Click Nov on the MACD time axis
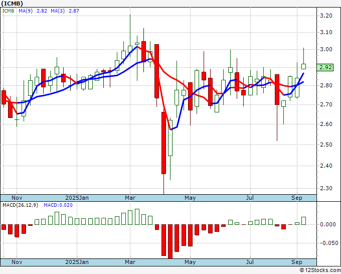 (17, 262)
